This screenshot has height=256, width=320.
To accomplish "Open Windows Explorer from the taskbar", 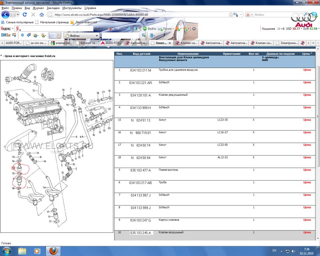I will pos(22,251).
